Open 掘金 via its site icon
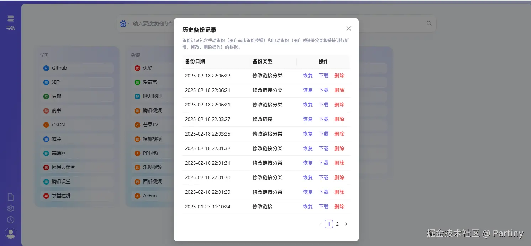 [x=47, y=139]
